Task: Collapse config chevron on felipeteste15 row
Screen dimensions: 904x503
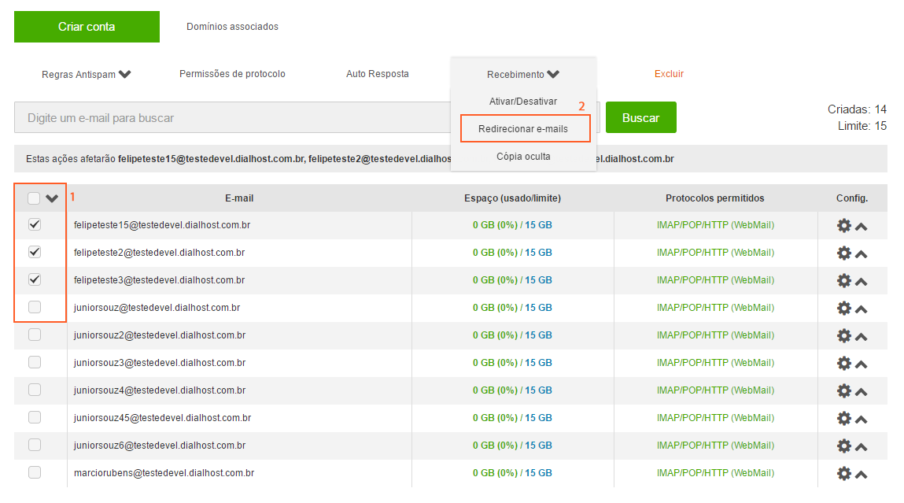Action: [x=862, y=227]
